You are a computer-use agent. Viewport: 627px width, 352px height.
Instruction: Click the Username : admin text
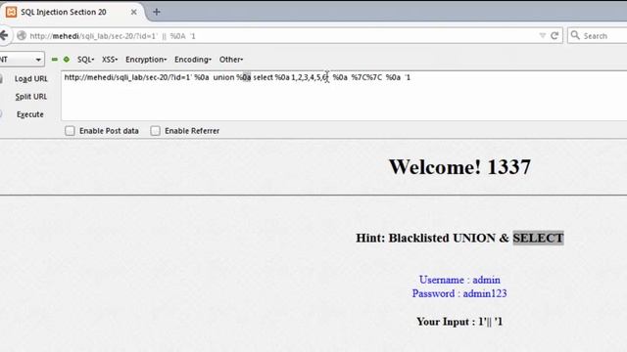(x=459, y=280)
